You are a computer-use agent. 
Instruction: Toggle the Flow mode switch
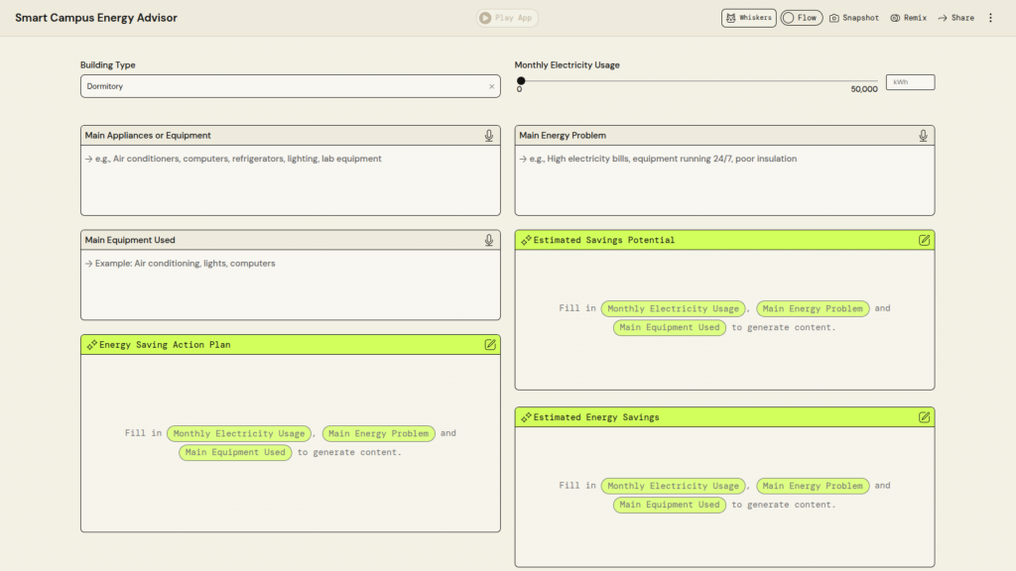801,18
